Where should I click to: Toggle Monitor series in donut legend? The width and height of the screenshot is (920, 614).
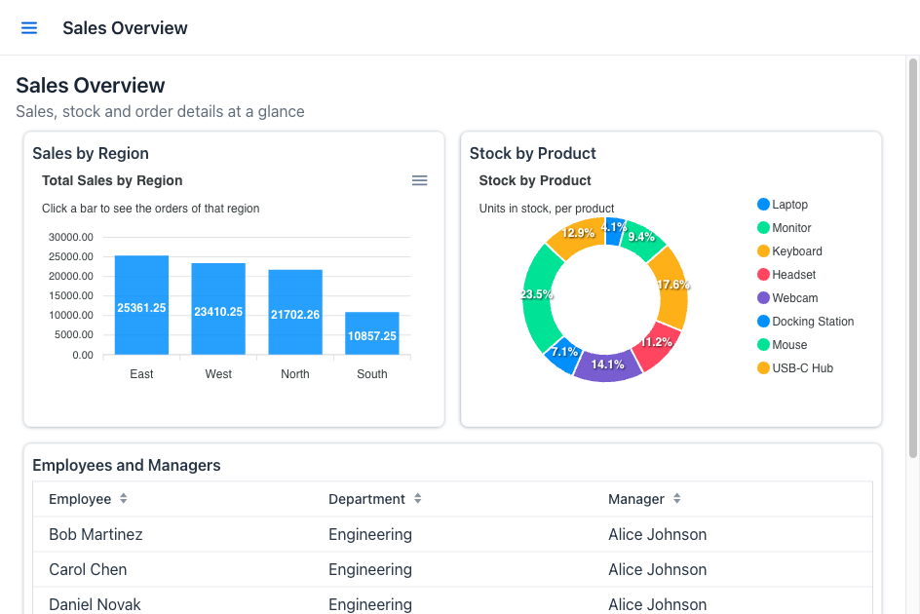(x=785, y=228)
